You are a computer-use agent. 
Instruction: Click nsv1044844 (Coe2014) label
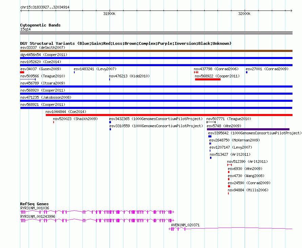pos(66,112)
